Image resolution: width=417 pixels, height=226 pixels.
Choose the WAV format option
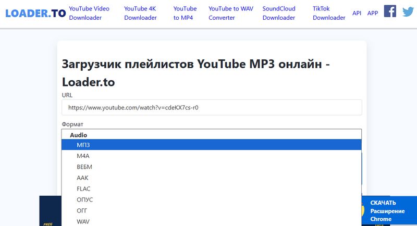212,221
